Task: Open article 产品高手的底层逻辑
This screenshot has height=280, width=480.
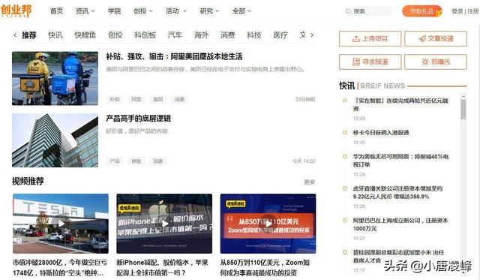Action: point(138,119)
